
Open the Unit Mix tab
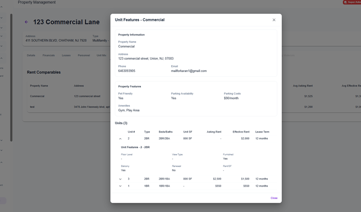click(101, 55)
